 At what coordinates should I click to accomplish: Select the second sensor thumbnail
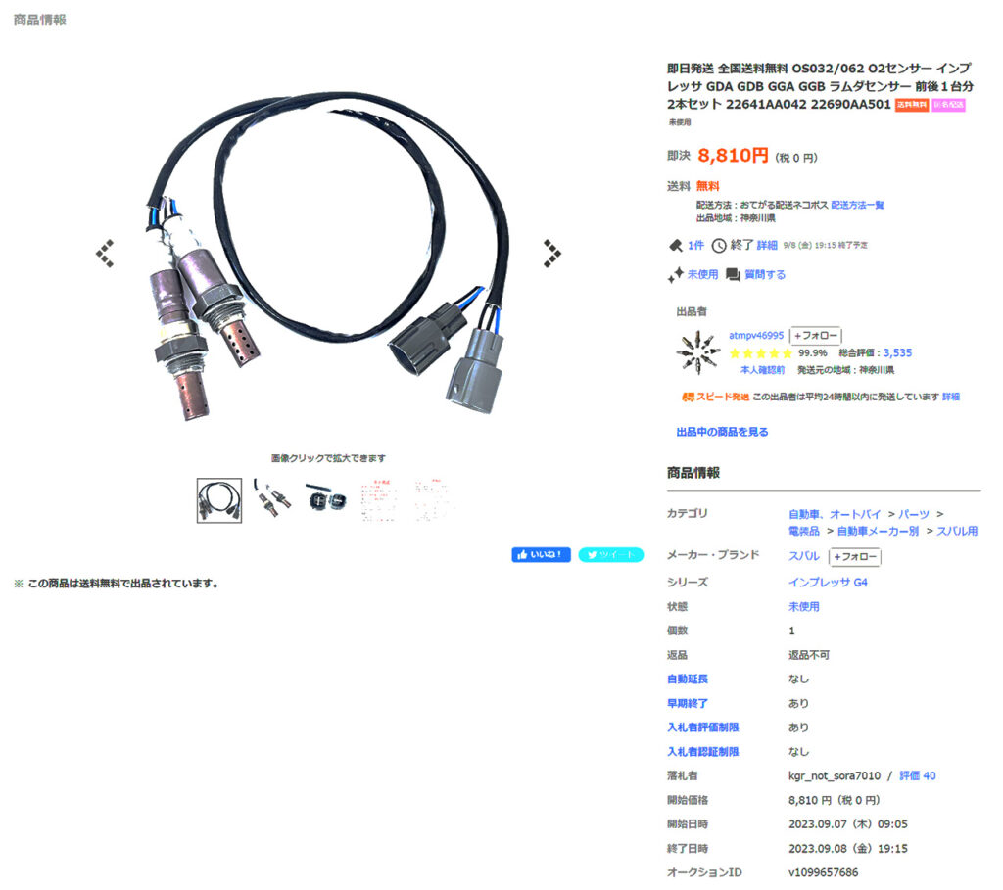272,498
